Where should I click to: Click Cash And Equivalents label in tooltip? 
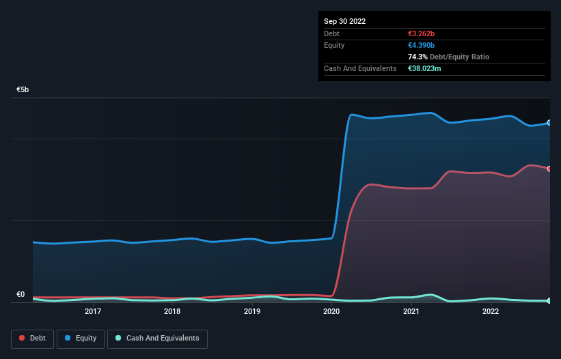click(x=360, y=68)
